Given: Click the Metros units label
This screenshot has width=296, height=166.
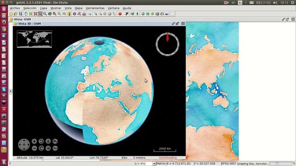Looking at the screenshot, I should (x=161, y=164).
